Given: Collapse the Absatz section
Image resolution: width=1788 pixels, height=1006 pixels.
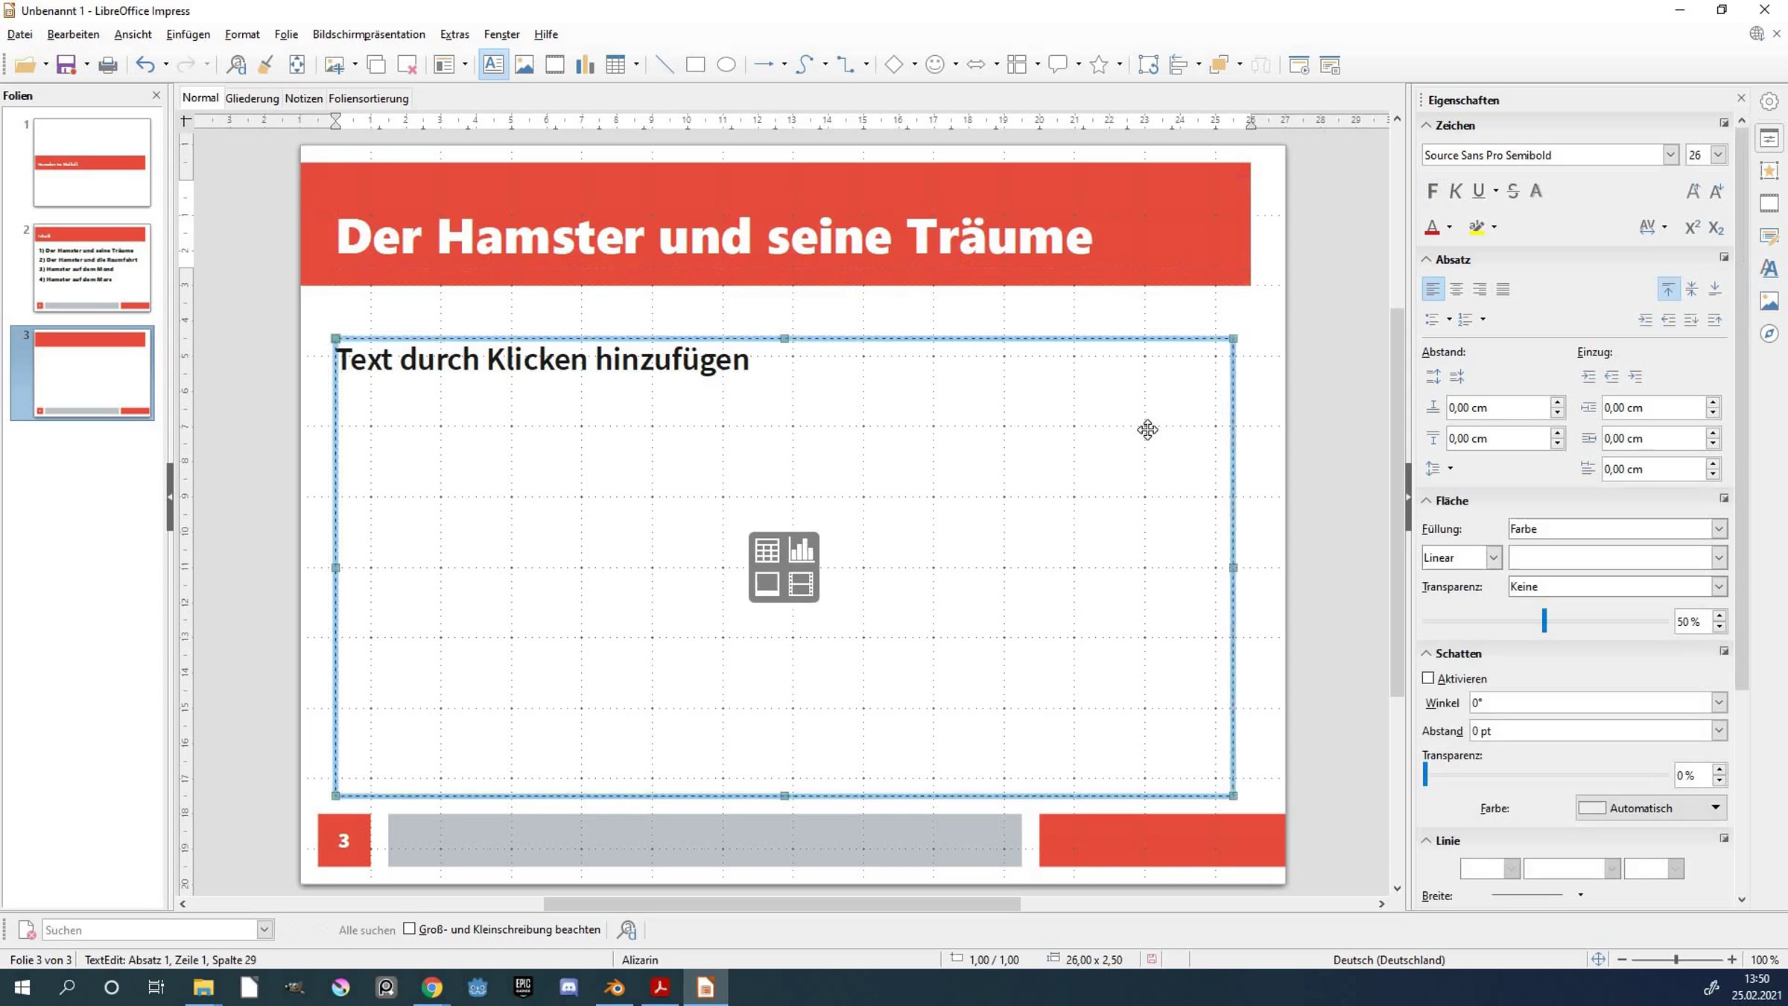Looking at the screenshot, I should [x=1427, y=259].
